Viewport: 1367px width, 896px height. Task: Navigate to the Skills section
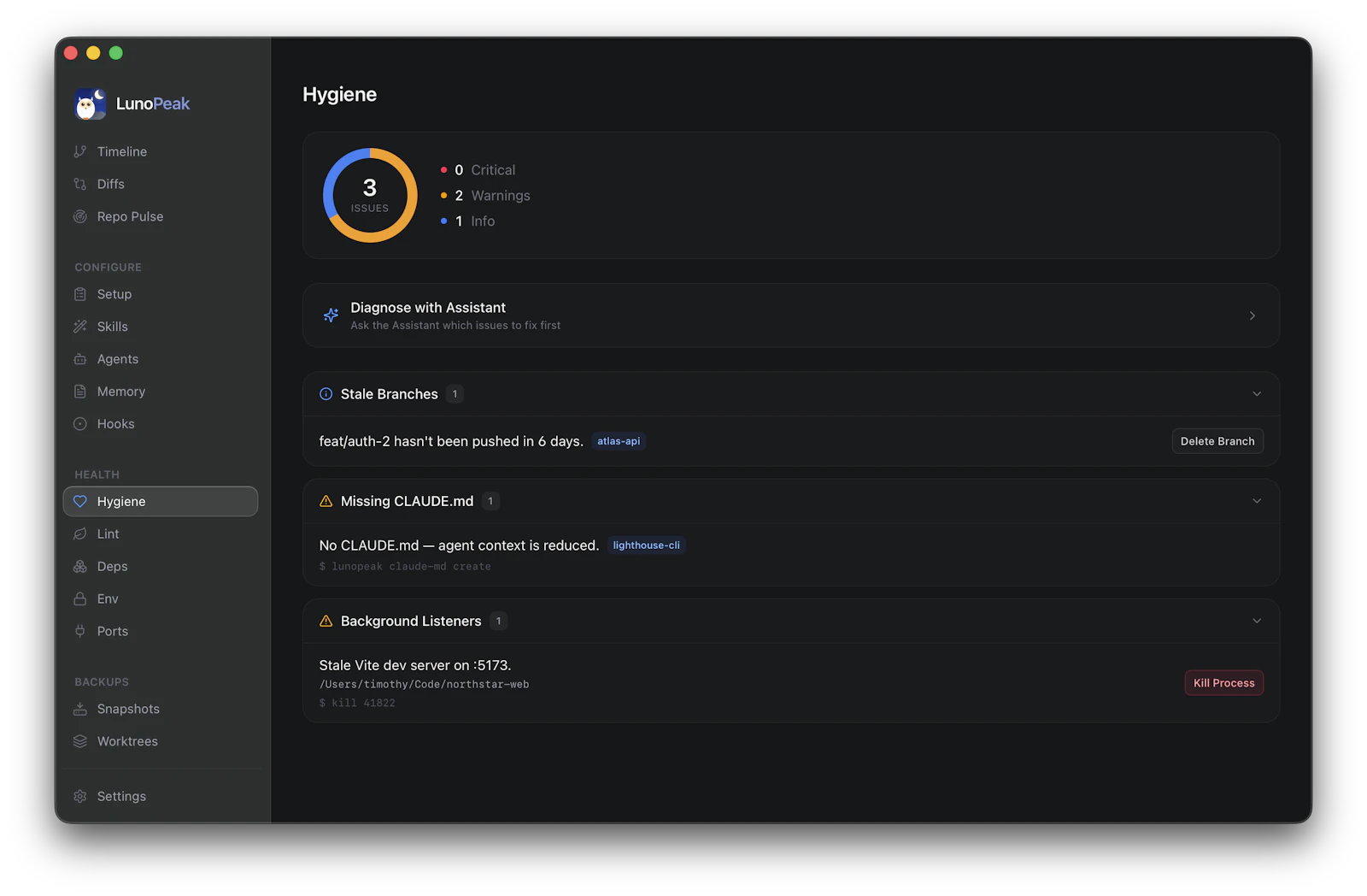point(161,327)
